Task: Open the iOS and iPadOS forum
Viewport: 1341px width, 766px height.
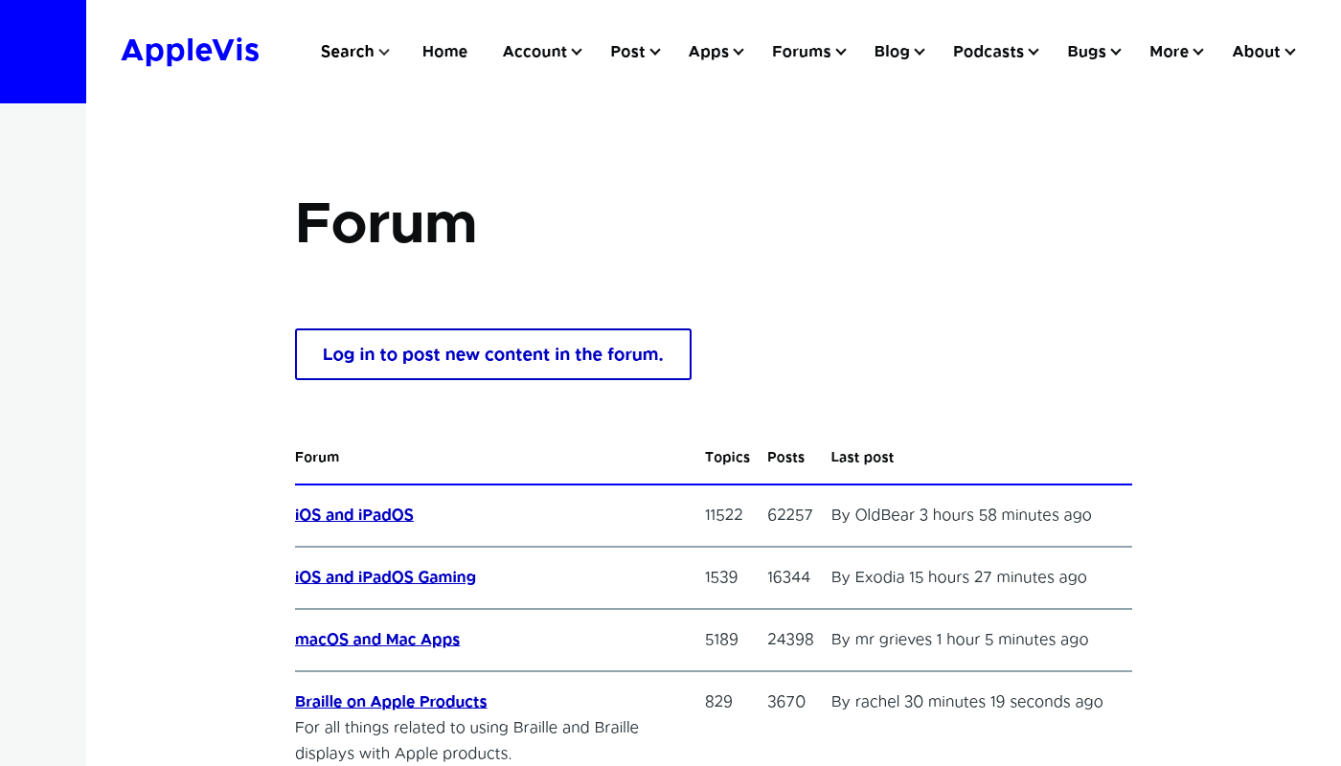Action: point(354,515)
